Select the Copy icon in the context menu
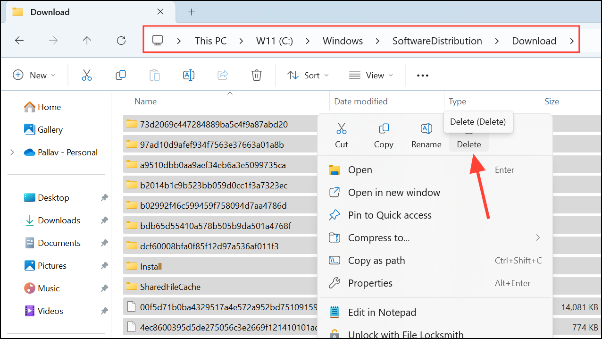The height and width of the screenshot is (339, 602). coord(383,128)
